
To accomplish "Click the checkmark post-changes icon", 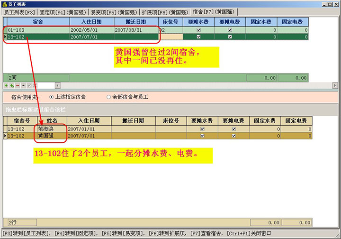I will (29, 85).
